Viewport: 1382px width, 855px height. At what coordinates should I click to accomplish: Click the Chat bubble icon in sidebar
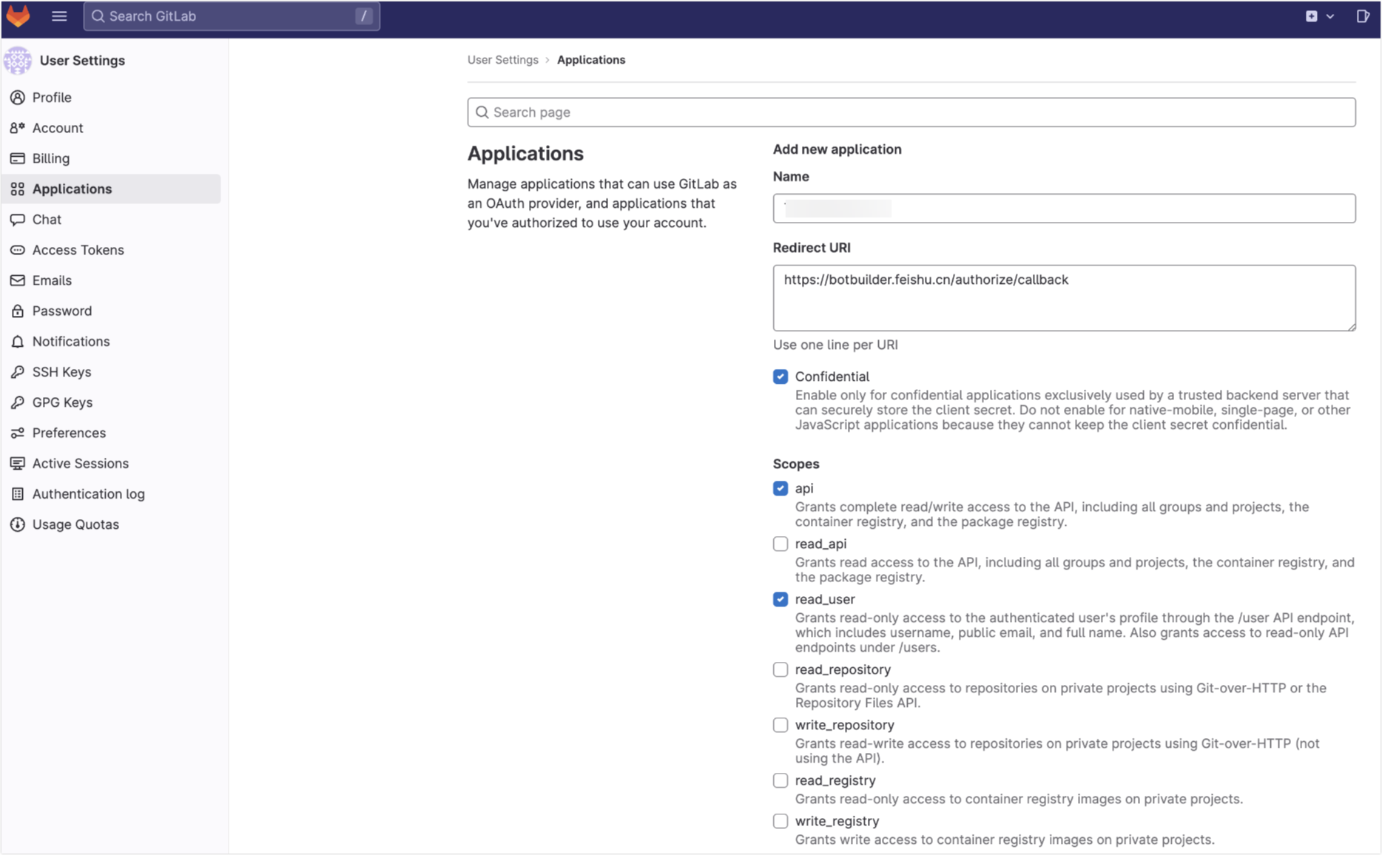pos(18,219)
